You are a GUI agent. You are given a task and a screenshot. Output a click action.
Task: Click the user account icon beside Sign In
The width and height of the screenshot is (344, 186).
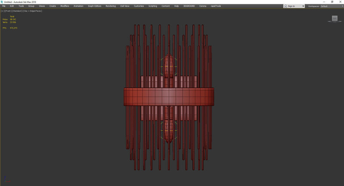[x=286, y=6]
